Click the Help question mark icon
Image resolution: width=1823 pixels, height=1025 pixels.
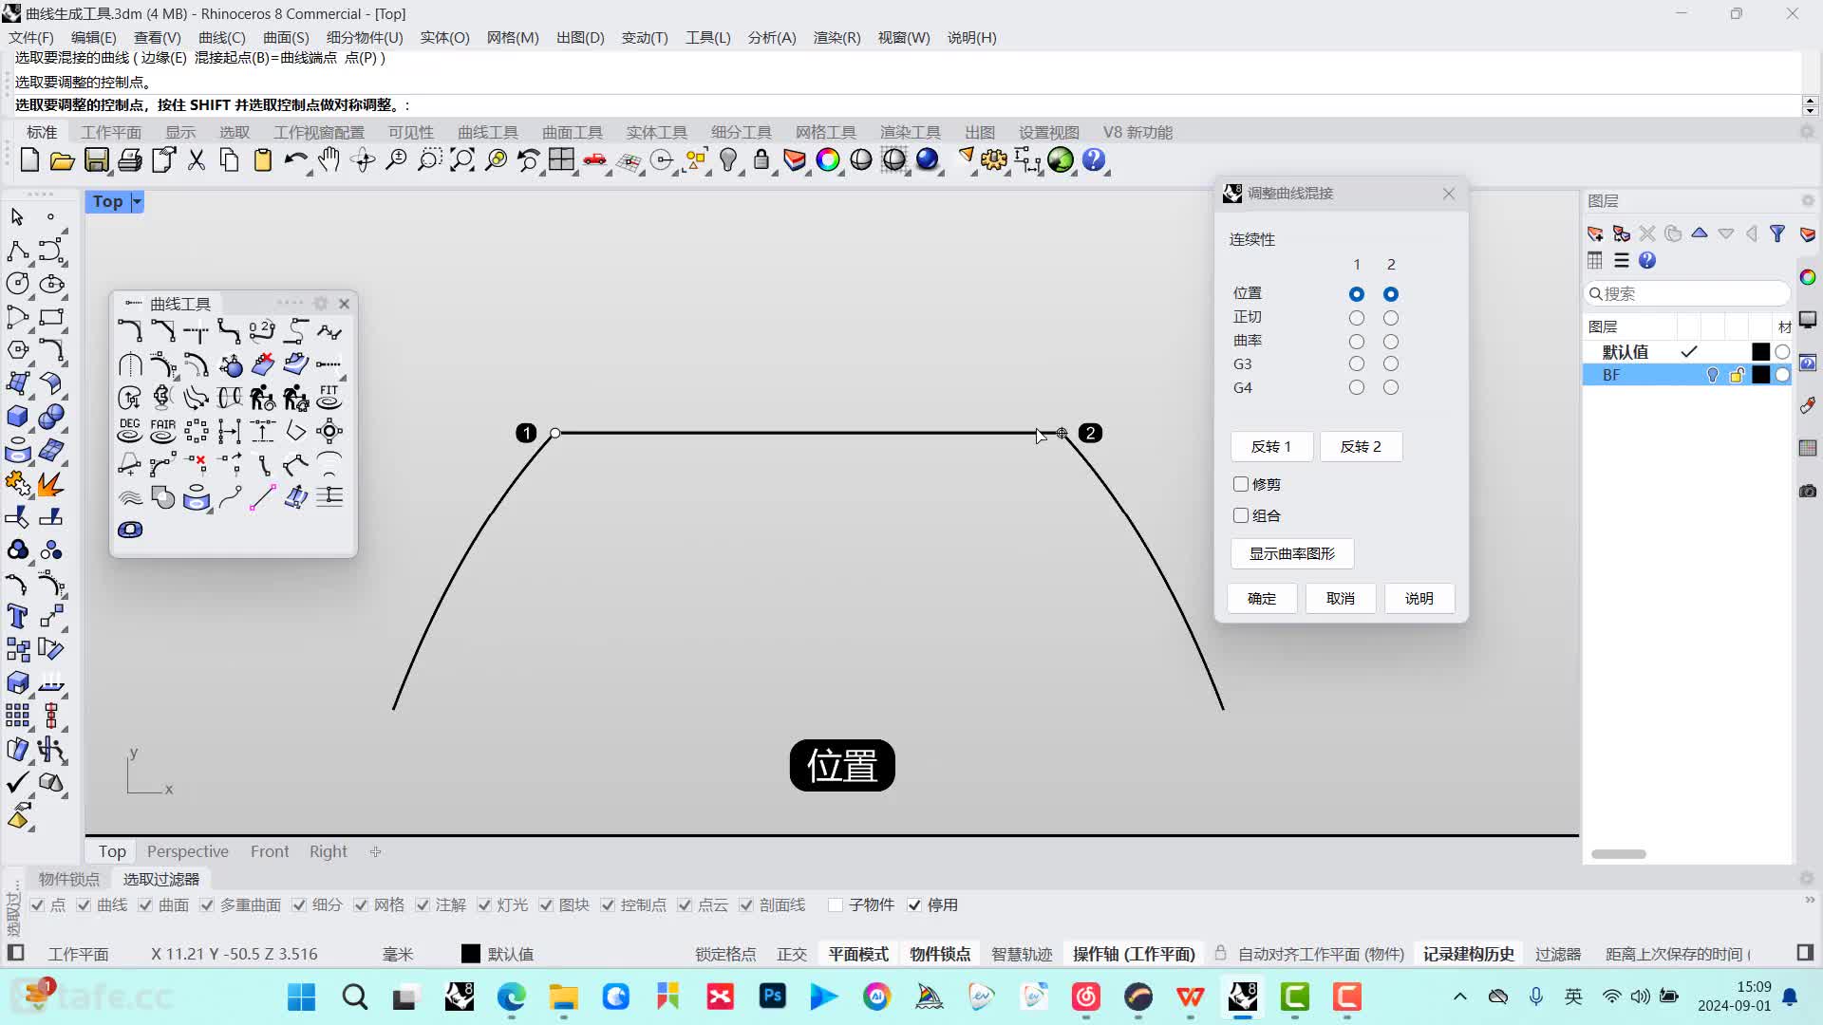tap(1094, 160)
